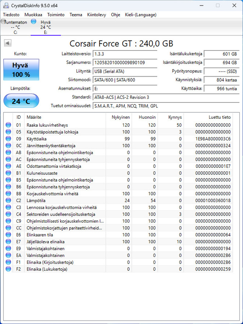This screenshot has width=243, height=324.
Task: Click the previous disk arrow button
Action: coord(8,43)
